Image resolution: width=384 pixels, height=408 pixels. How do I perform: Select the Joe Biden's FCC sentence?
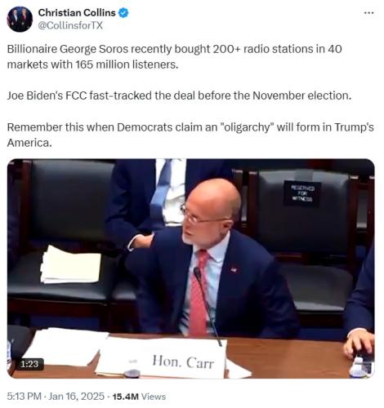[x=179, y=95]
